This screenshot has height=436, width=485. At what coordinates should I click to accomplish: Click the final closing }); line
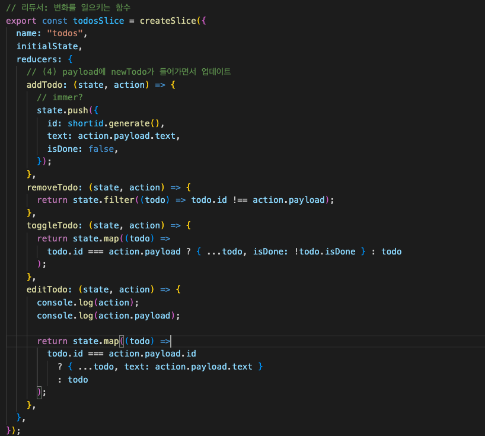[13, 431]
